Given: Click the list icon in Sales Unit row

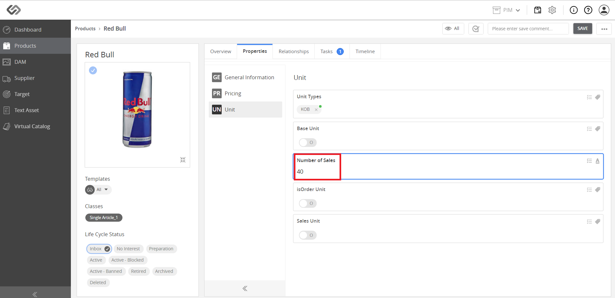Looking at the screenshot, I should tap(589, 221).
